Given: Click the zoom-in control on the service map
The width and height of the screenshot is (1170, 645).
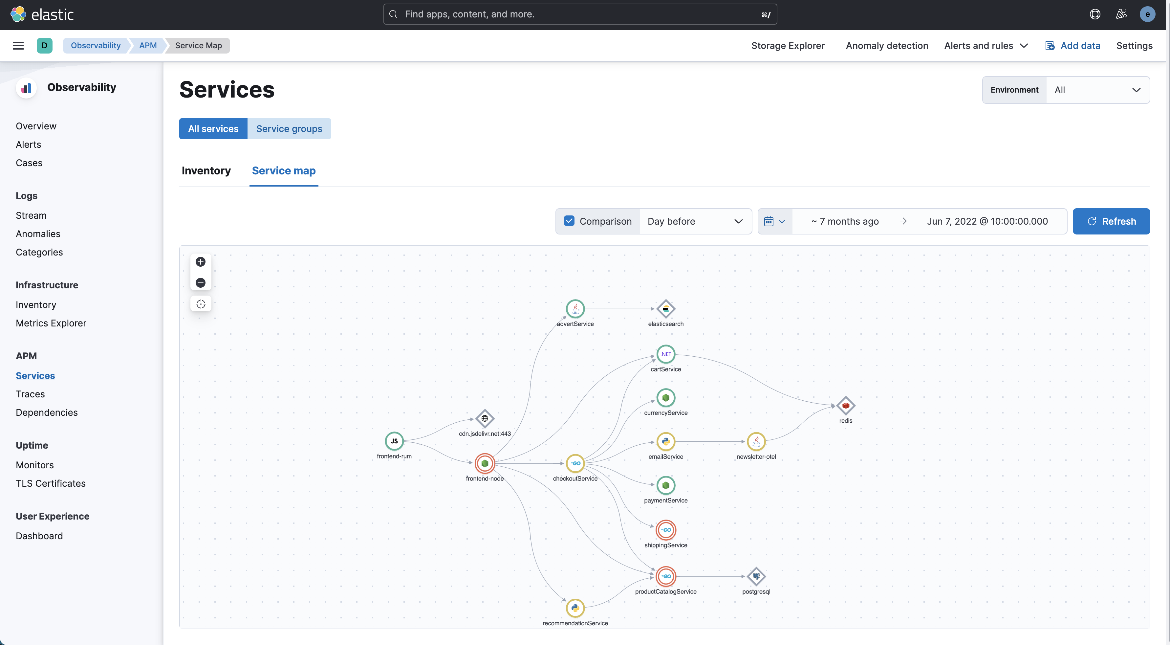Looking at the screenshot, I should point(201,262).
